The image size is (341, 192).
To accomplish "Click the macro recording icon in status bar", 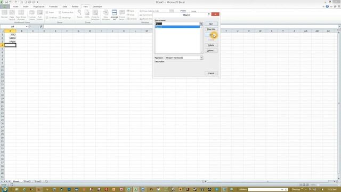I will (x=12, y=185).
